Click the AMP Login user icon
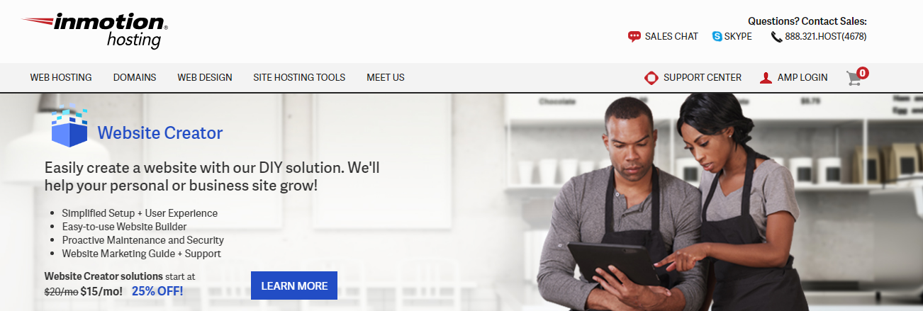The height and width of the screenshot is (311, 923). 766,78
